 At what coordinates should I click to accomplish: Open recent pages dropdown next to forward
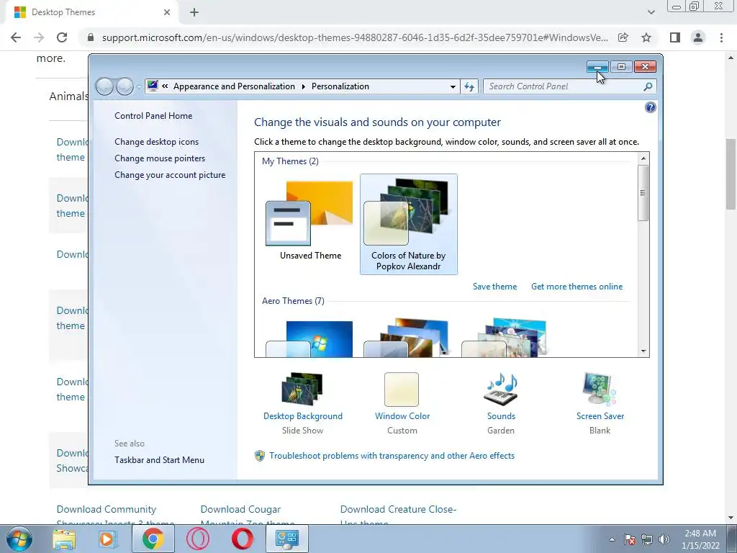tap(139, 86)
